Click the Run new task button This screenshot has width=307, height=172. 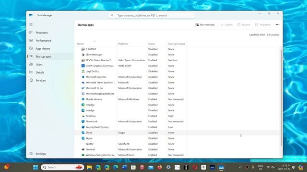(205, 25)
